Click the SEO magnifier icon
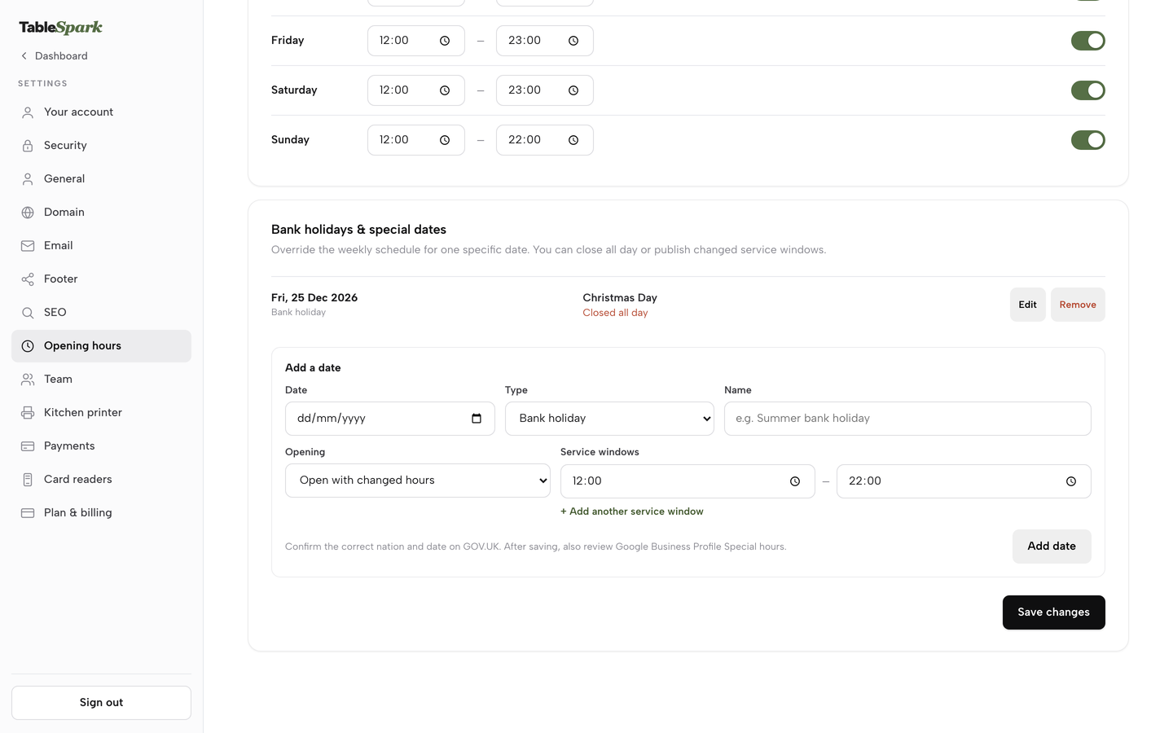The image size is (1173, 733). [28, 313]
